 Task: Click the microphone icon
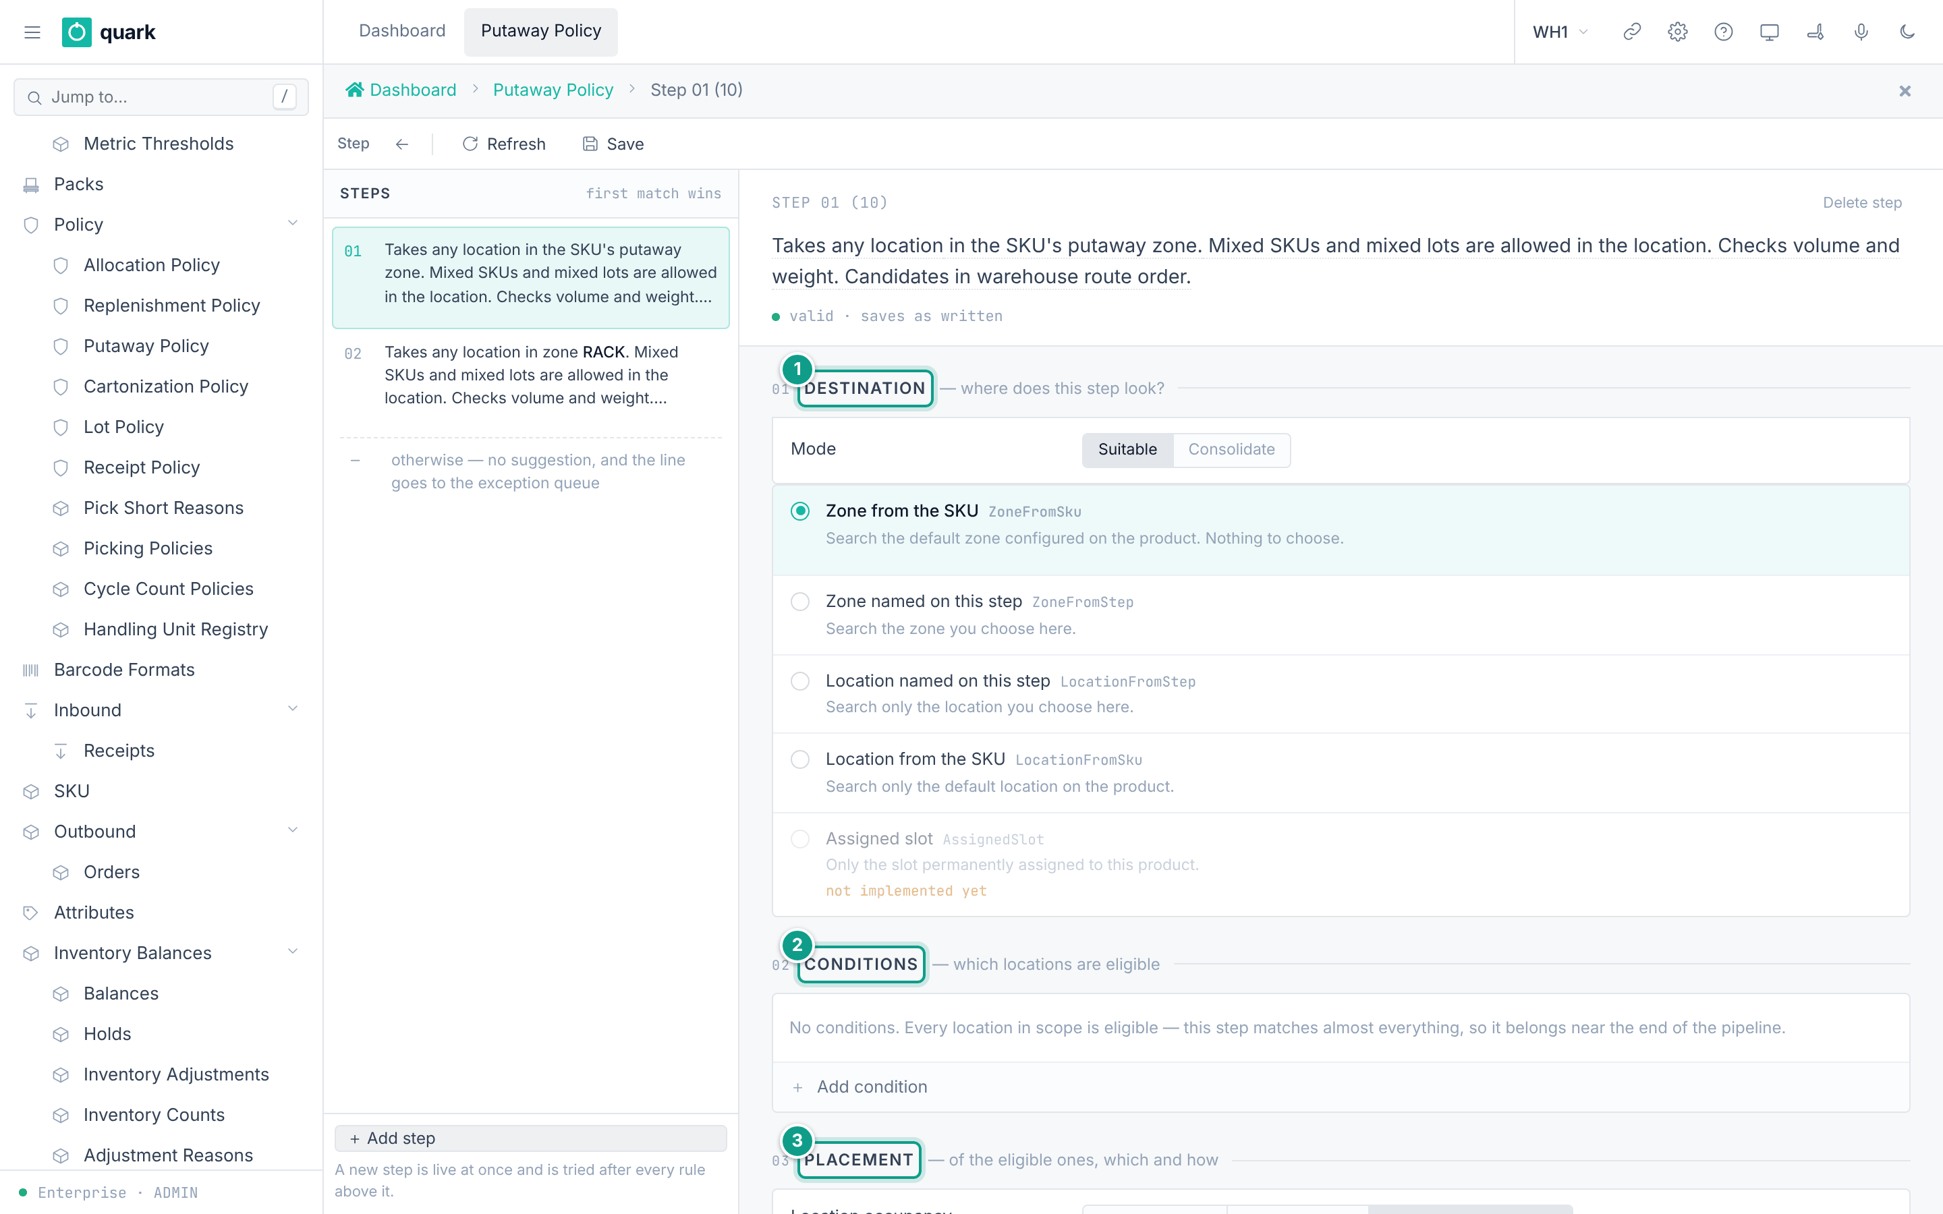(x=1861, y=32)
